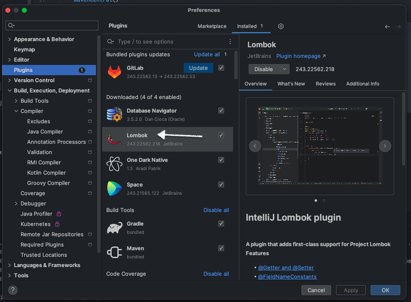The image size is (411, 302).
Task: Click project-level icon next to Java Compiler
Action: (90, 131)
